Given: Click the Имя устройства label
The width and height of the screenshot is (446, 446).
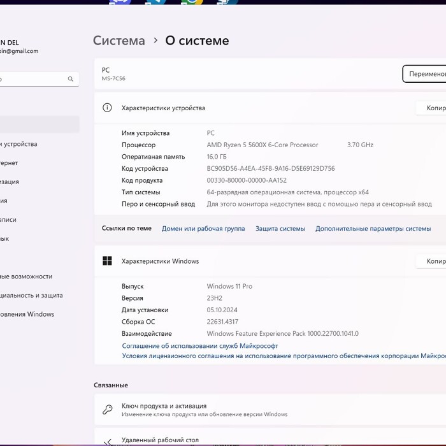Looking at the screenshot, I should (146, 133).
